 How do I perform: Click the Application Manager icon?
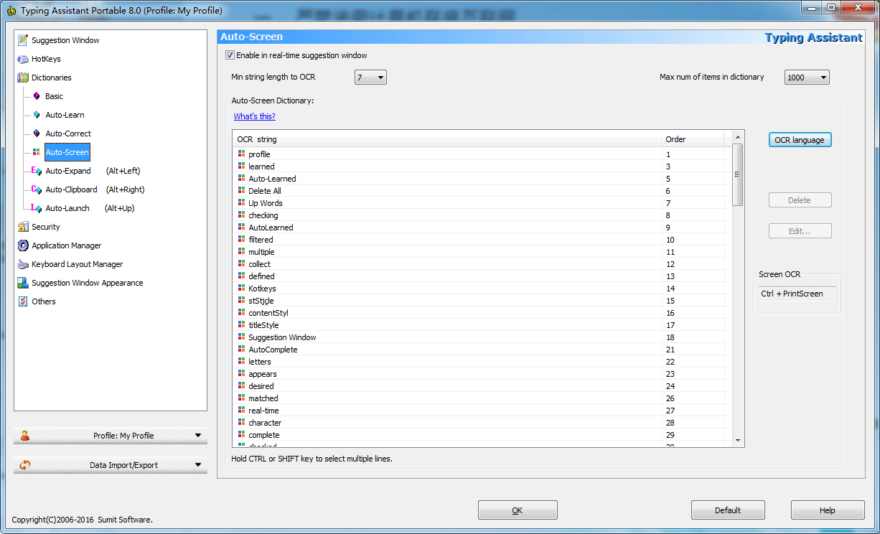(x=23, y=245)
